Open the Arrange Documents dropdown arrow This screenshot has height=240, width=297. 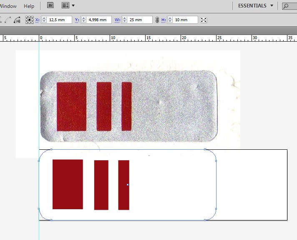(x=73, y=5)
